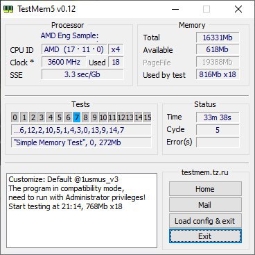The height and width of the screenshot is (255, 255).
Task: Select test box number 4
Action: point(51,117)
